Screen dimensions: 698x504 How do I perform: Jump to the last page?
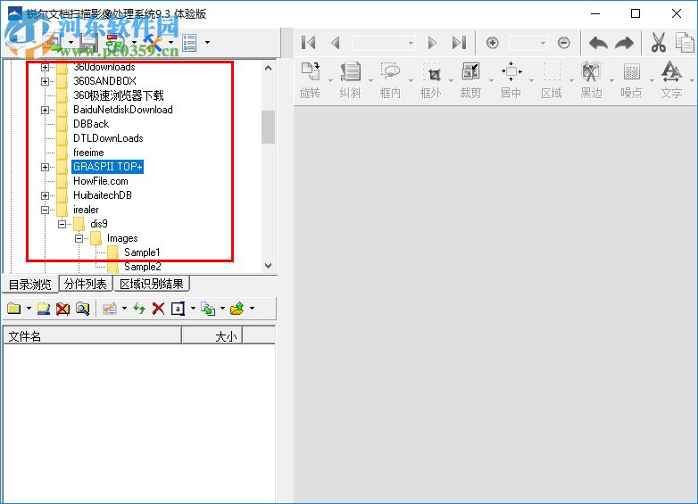coord(459,43)
